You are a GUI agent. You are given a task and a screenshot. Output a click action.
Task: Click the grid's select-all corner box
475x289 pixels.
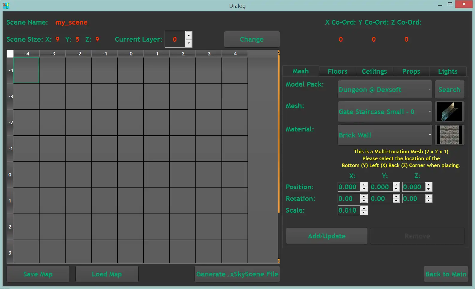pyautogui.click(x=10, y=54)
